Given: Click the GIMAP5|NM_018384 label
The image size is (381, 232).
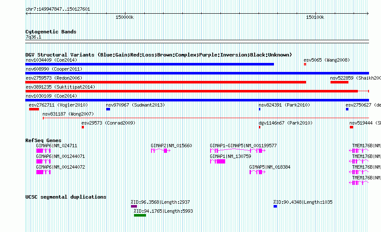Looking at the screenshot, I should [x=270, y=167].
